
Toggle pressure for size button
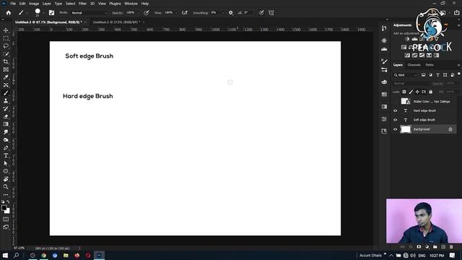261,13
